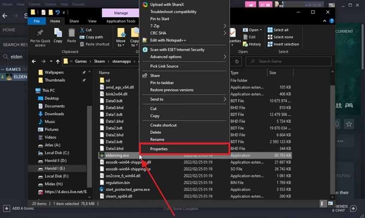Image resolution: width=365 pixels, height=218 pixels.
Task: Click Explorer Back navigation arrow
Action: (34, 61)
